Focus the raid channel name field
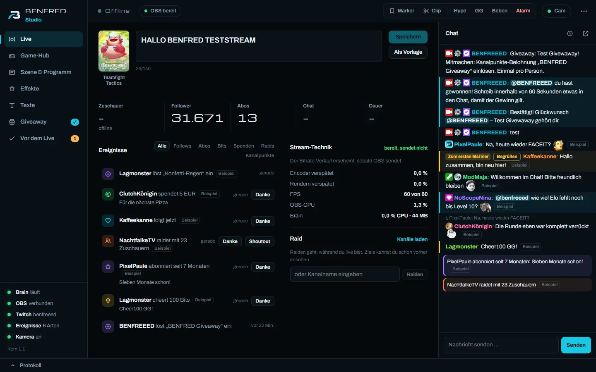This screenshot has width=596, height=372. [345, 274]
